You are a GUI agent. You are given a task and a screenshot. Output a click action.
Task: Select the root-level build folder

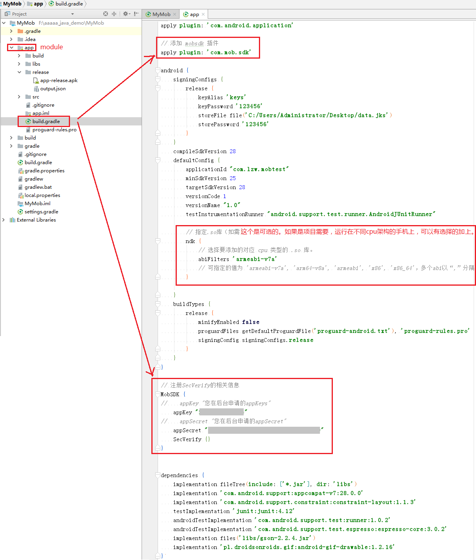30,138
